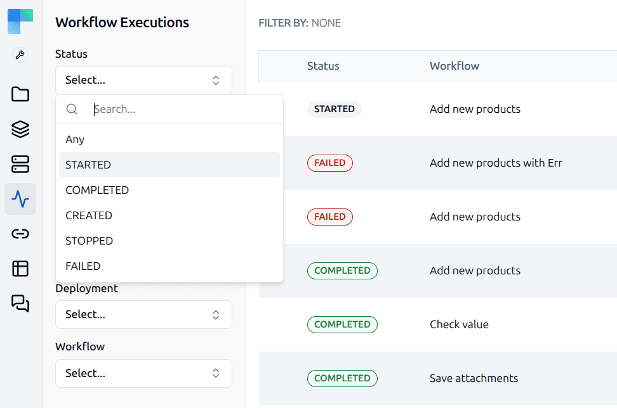This screenshot has width=617, height=408.
Task: Open the Add new products with Err execution
Action: 495,163
